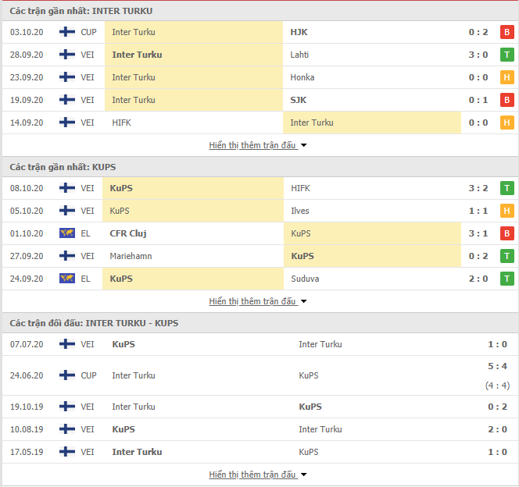
Task: Click score 1 : 1 of Ilves match
Action: tap(478, 211)
